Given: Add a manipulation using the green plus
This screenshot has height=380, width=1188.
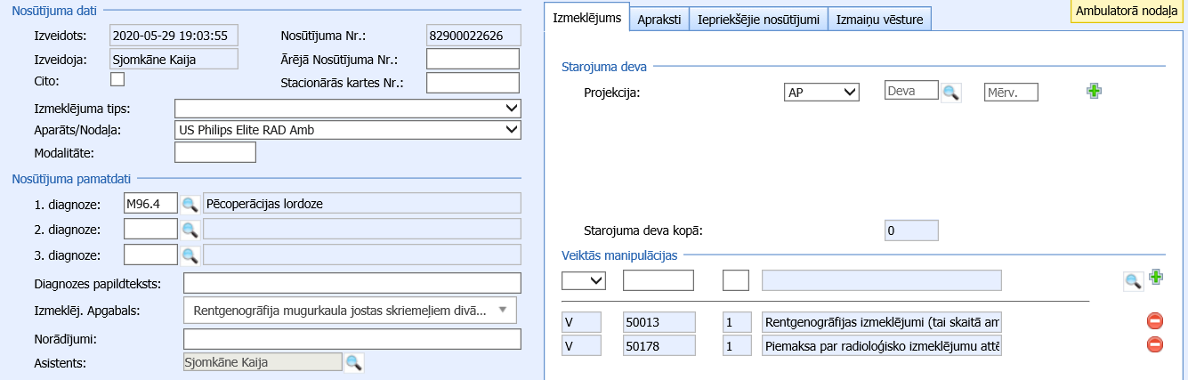Looking at the screenshot, I should 1156,277.
